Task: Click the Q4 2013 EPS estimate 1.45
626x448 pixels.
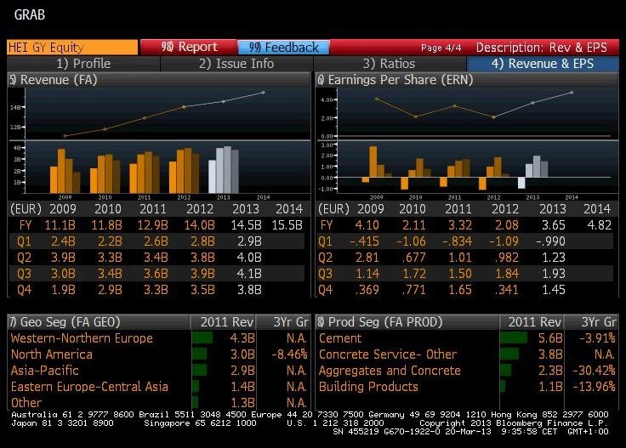Action: pyautogui.click(x=554, y=290)
